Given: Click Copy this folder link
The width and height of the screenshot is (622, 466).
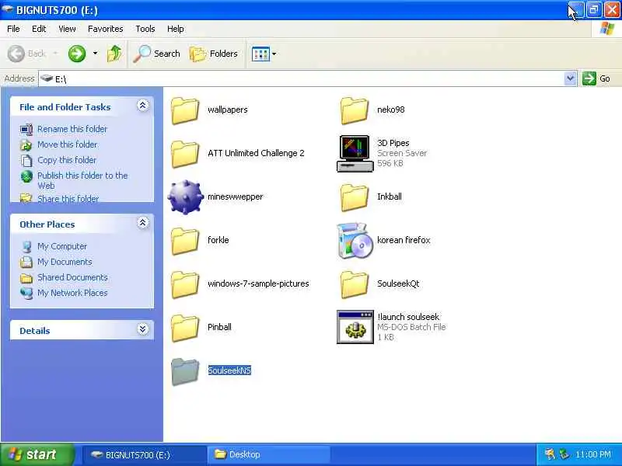Looking at the screenshot, I should click(x=67, y=160).
